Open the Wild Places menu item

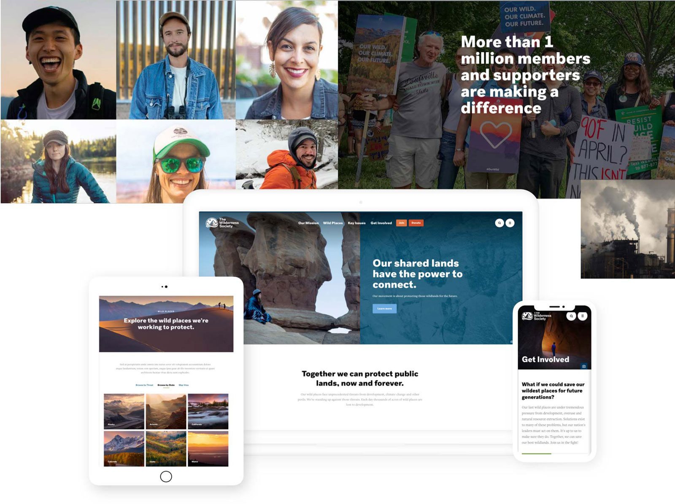(333, 223)
